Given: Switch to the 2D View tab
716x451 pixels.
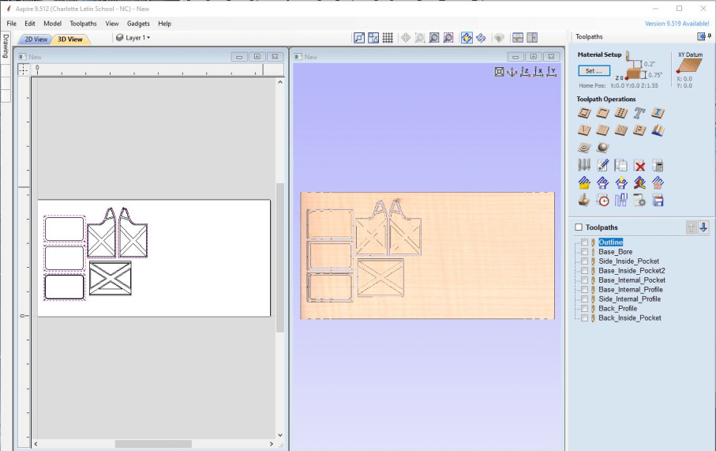Looking at the screenshot, I should pos(36,39).
